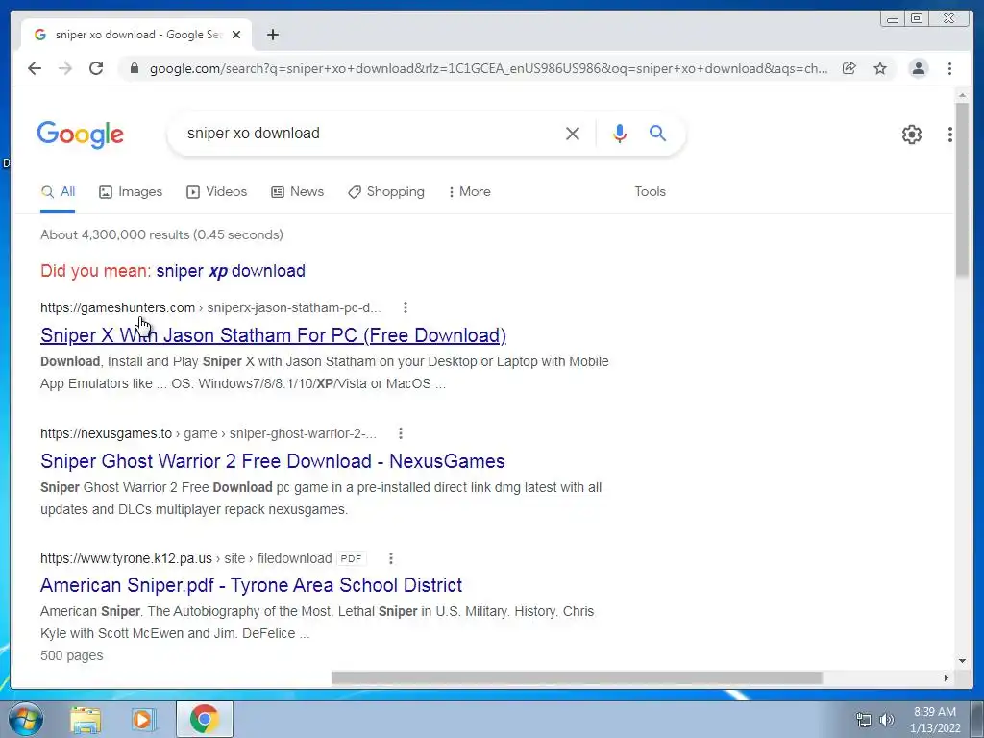This screenshot has height=738, width=984.
Task: Open a new tab with the plus button
Action: pos(272,35)
